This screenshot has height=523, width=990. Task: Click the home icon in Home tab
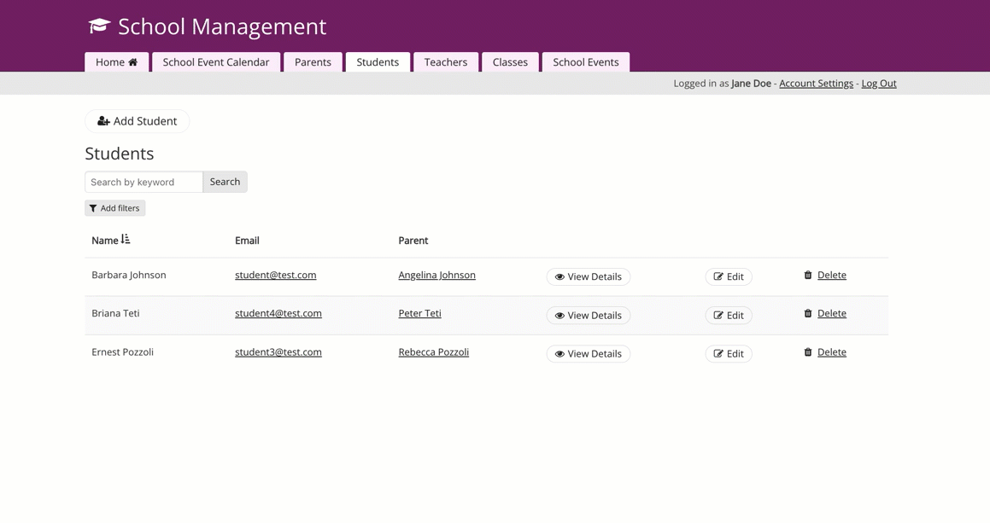(133, 62)
